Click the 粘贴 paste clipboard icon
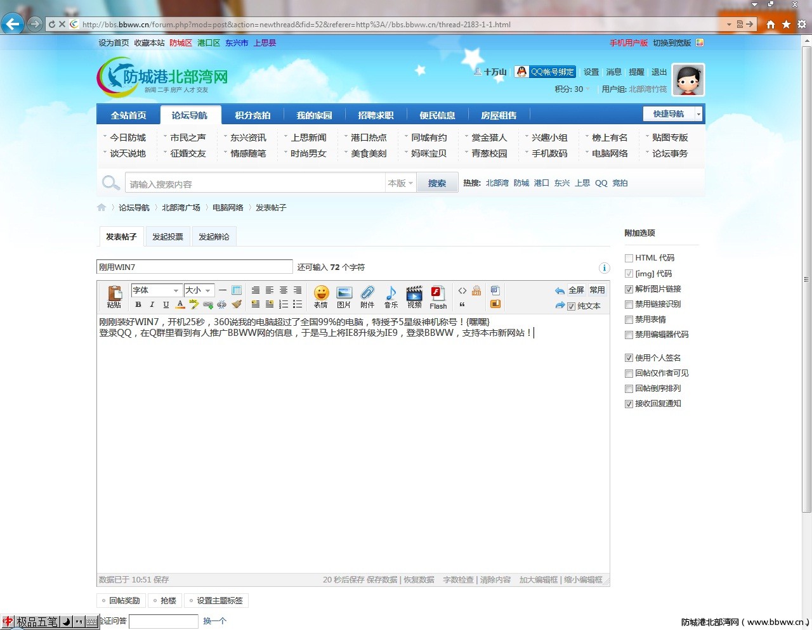Screen dimensions: 812x630 pyautogui.click(x=114, y=295)
